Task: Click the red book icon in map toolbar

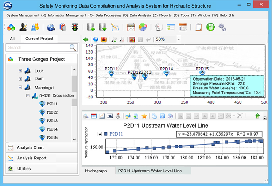Action: (104, 39)
